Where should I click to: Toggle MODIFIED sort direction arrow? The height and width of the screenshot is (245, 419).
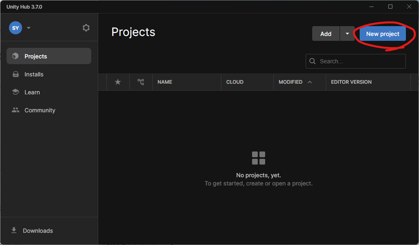pos(310,82)
